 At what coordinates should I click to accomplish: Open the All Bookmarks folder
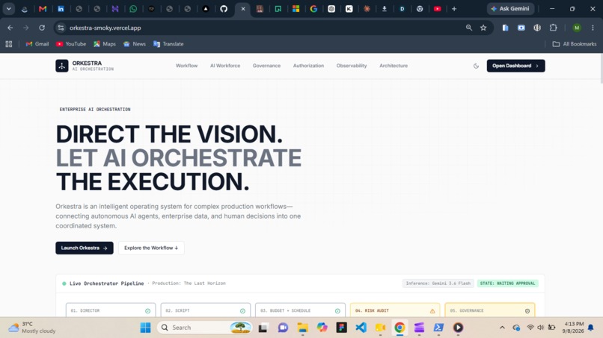click(x=575, y=44)
